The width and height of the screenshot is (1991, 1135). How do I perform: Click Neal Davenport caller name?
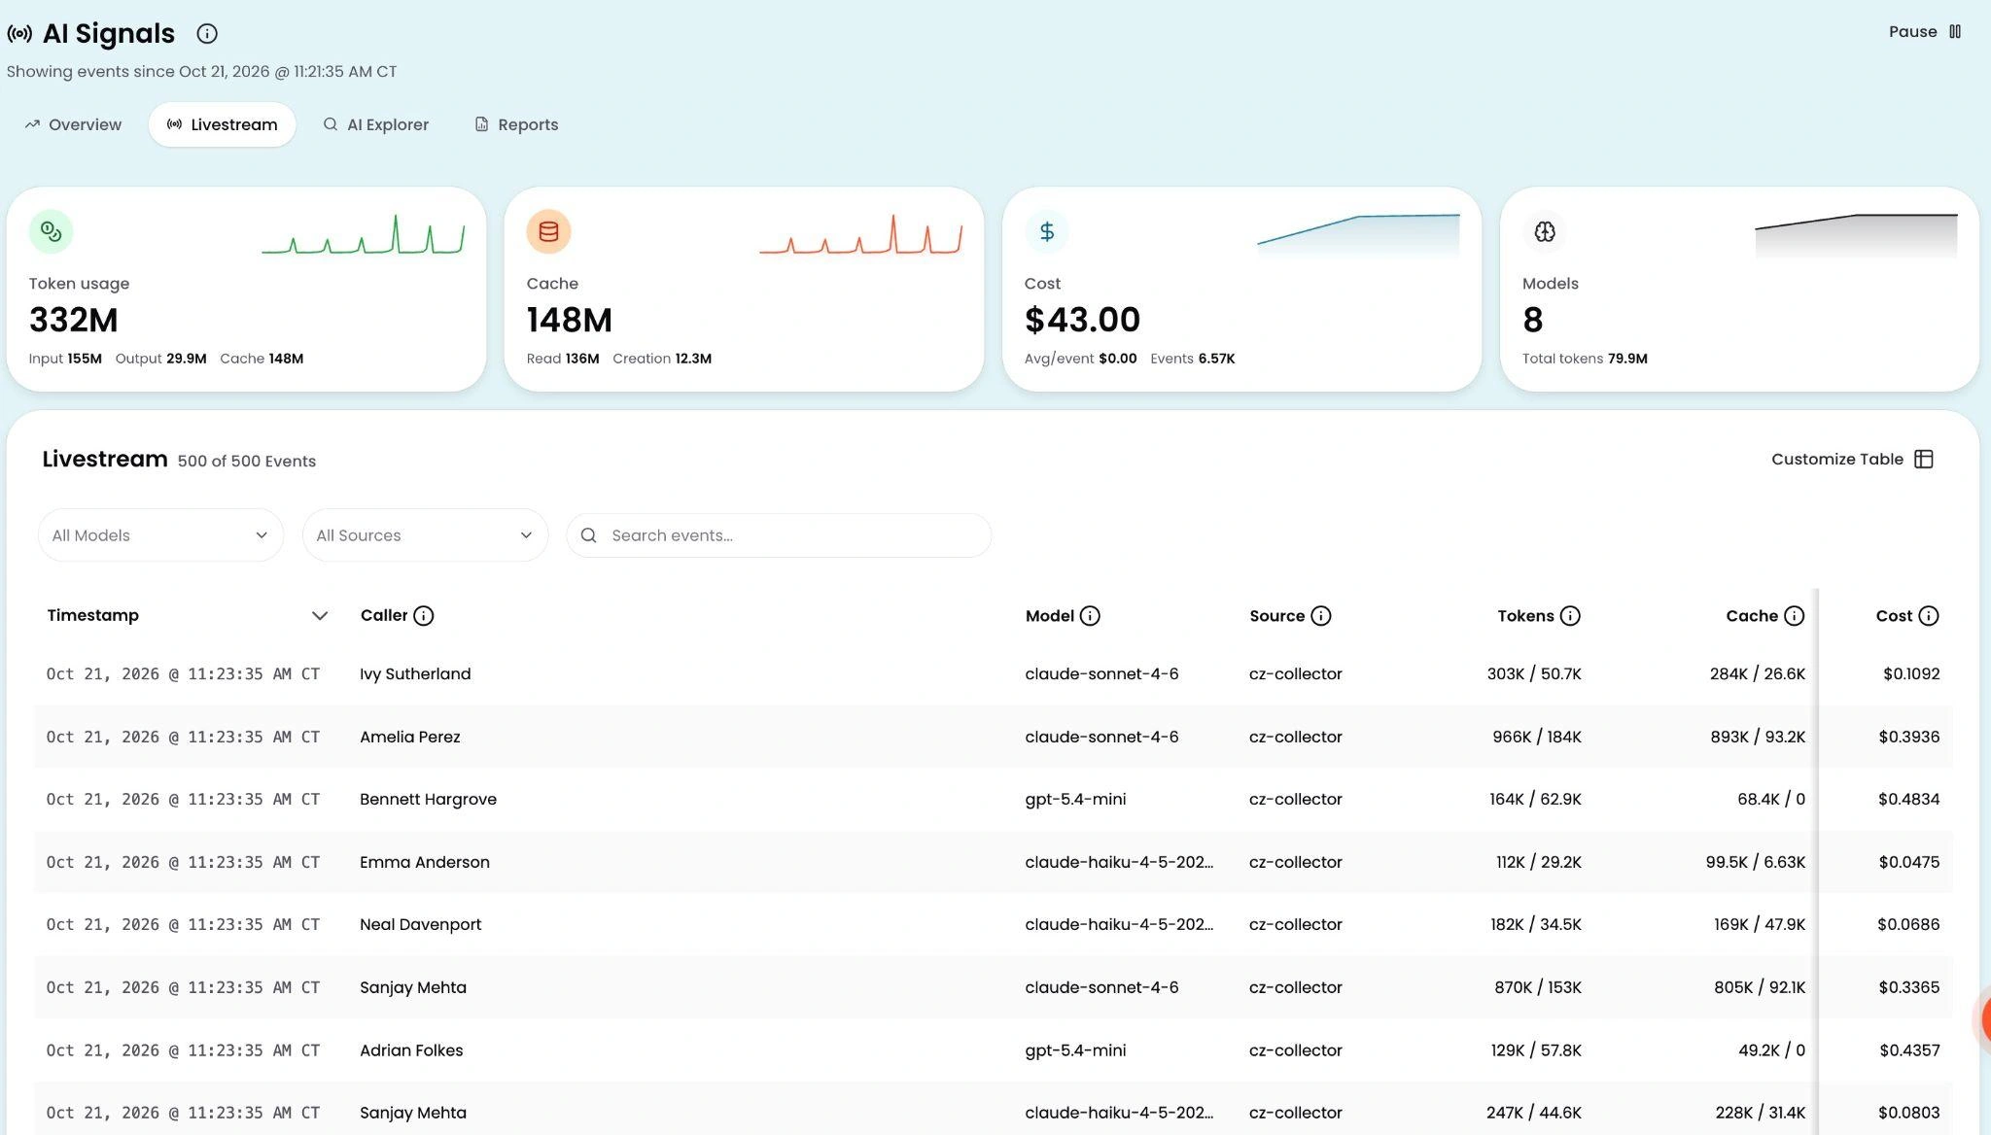coord(420,924)
